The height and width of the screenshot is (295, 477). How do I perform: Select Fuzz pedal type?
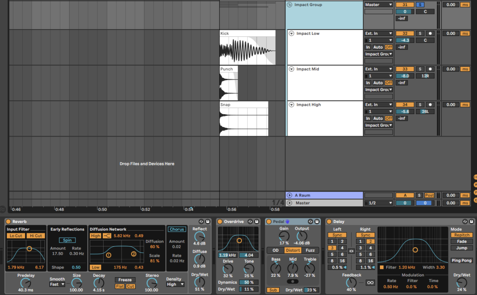[x=310, y=250]
